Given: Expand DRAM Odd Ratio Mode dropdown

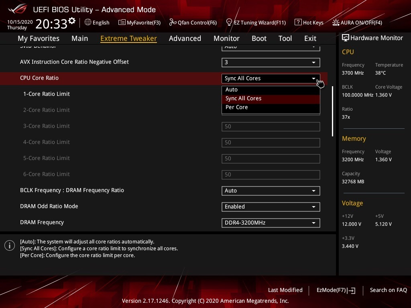Looking at the screenshot, I should click(x=271, y=207).
